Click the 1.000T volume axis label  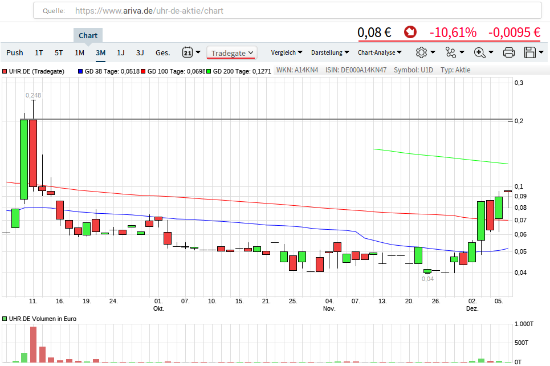524,324
